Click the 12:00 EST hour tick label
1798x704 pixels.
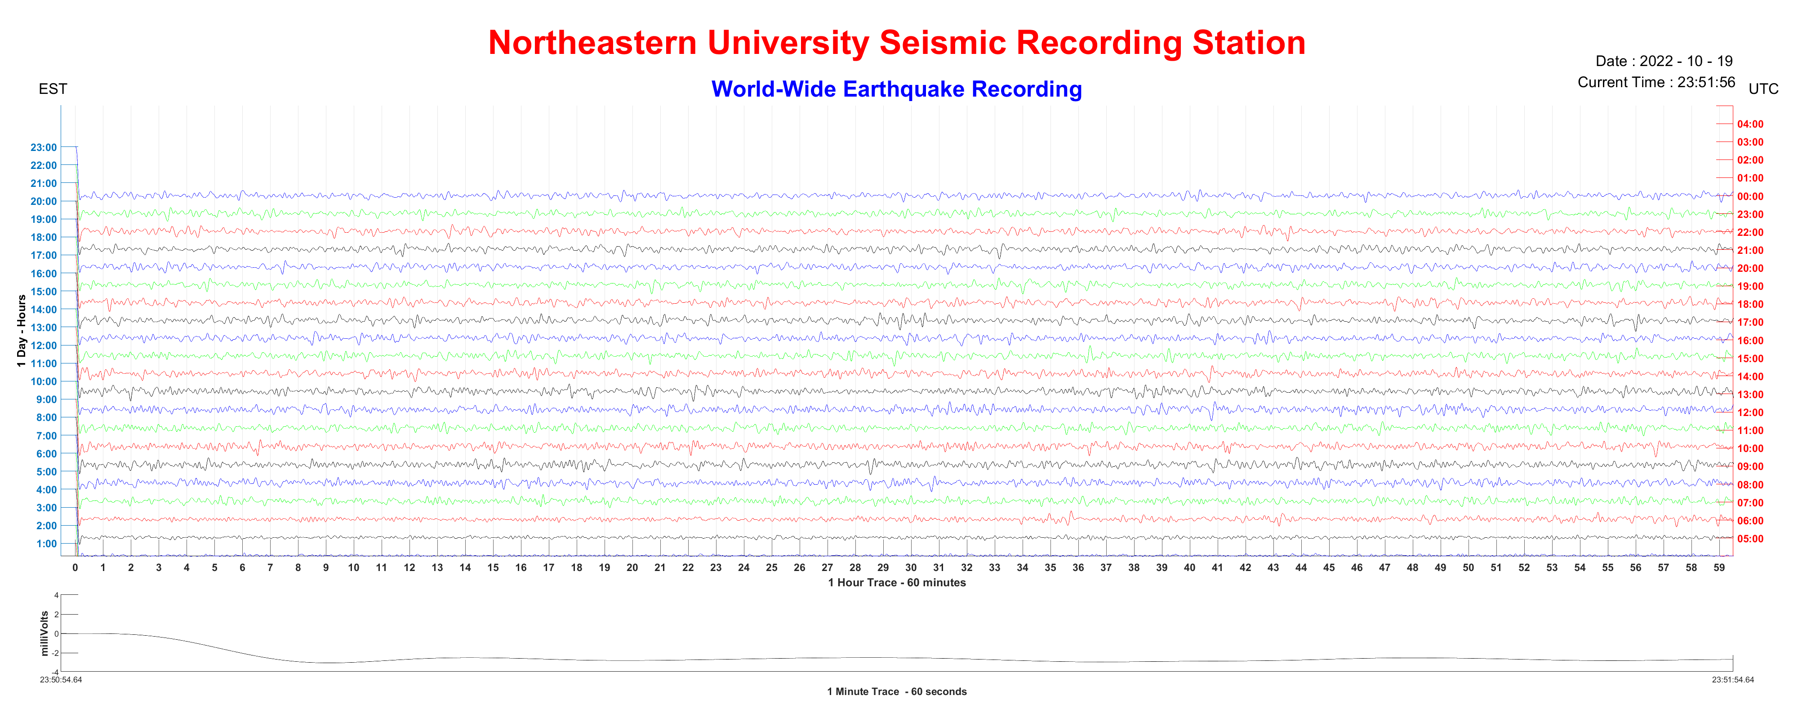[x=43, y=345]
